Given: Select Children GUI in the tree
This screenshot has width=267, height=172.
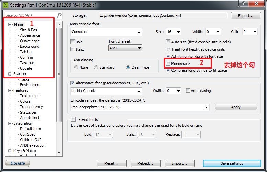Looking at the screenshot, I should coord(30,140).
